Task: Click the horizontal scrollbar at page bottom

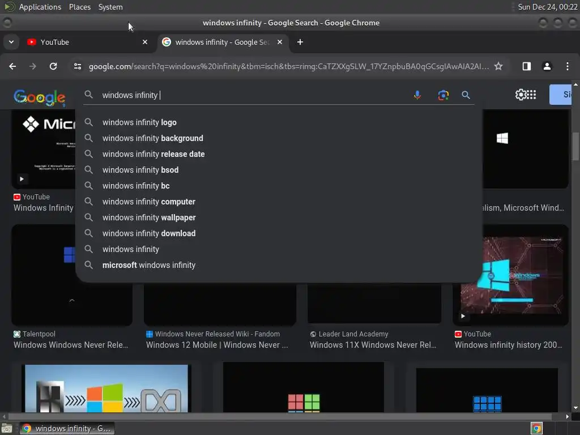Action: click(280, 416)
